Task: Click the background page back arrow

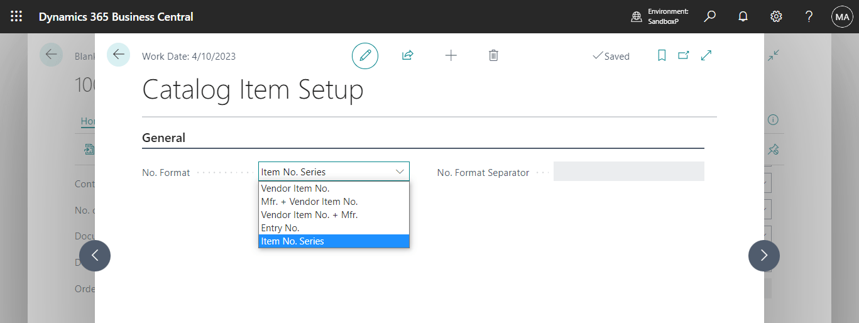Action: point(51,55)
